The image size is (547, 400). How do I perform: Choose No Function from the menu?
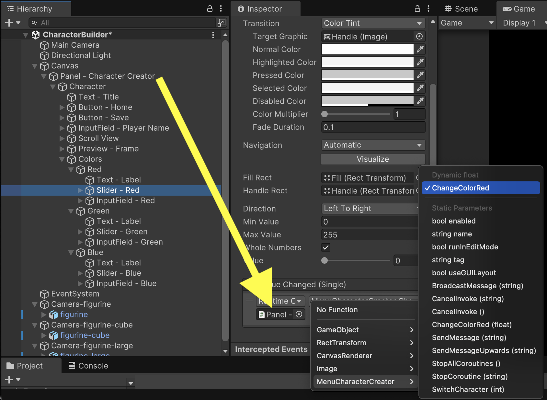pyautogui.click(x=337, y=310)
